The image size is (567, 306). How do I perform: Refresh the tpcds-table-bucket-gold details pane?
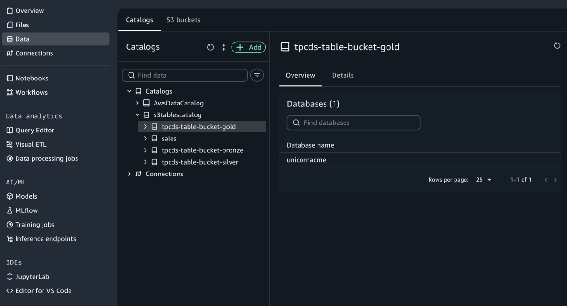[557, 46]
